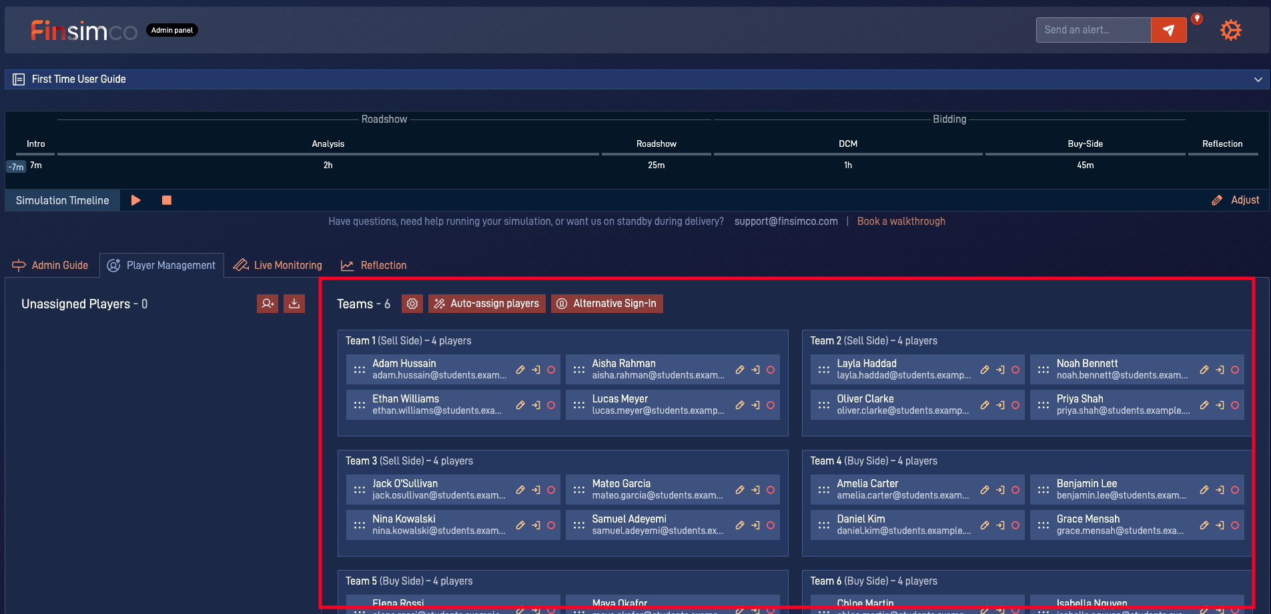Open the Reflection tab

[x=374, y=266]
